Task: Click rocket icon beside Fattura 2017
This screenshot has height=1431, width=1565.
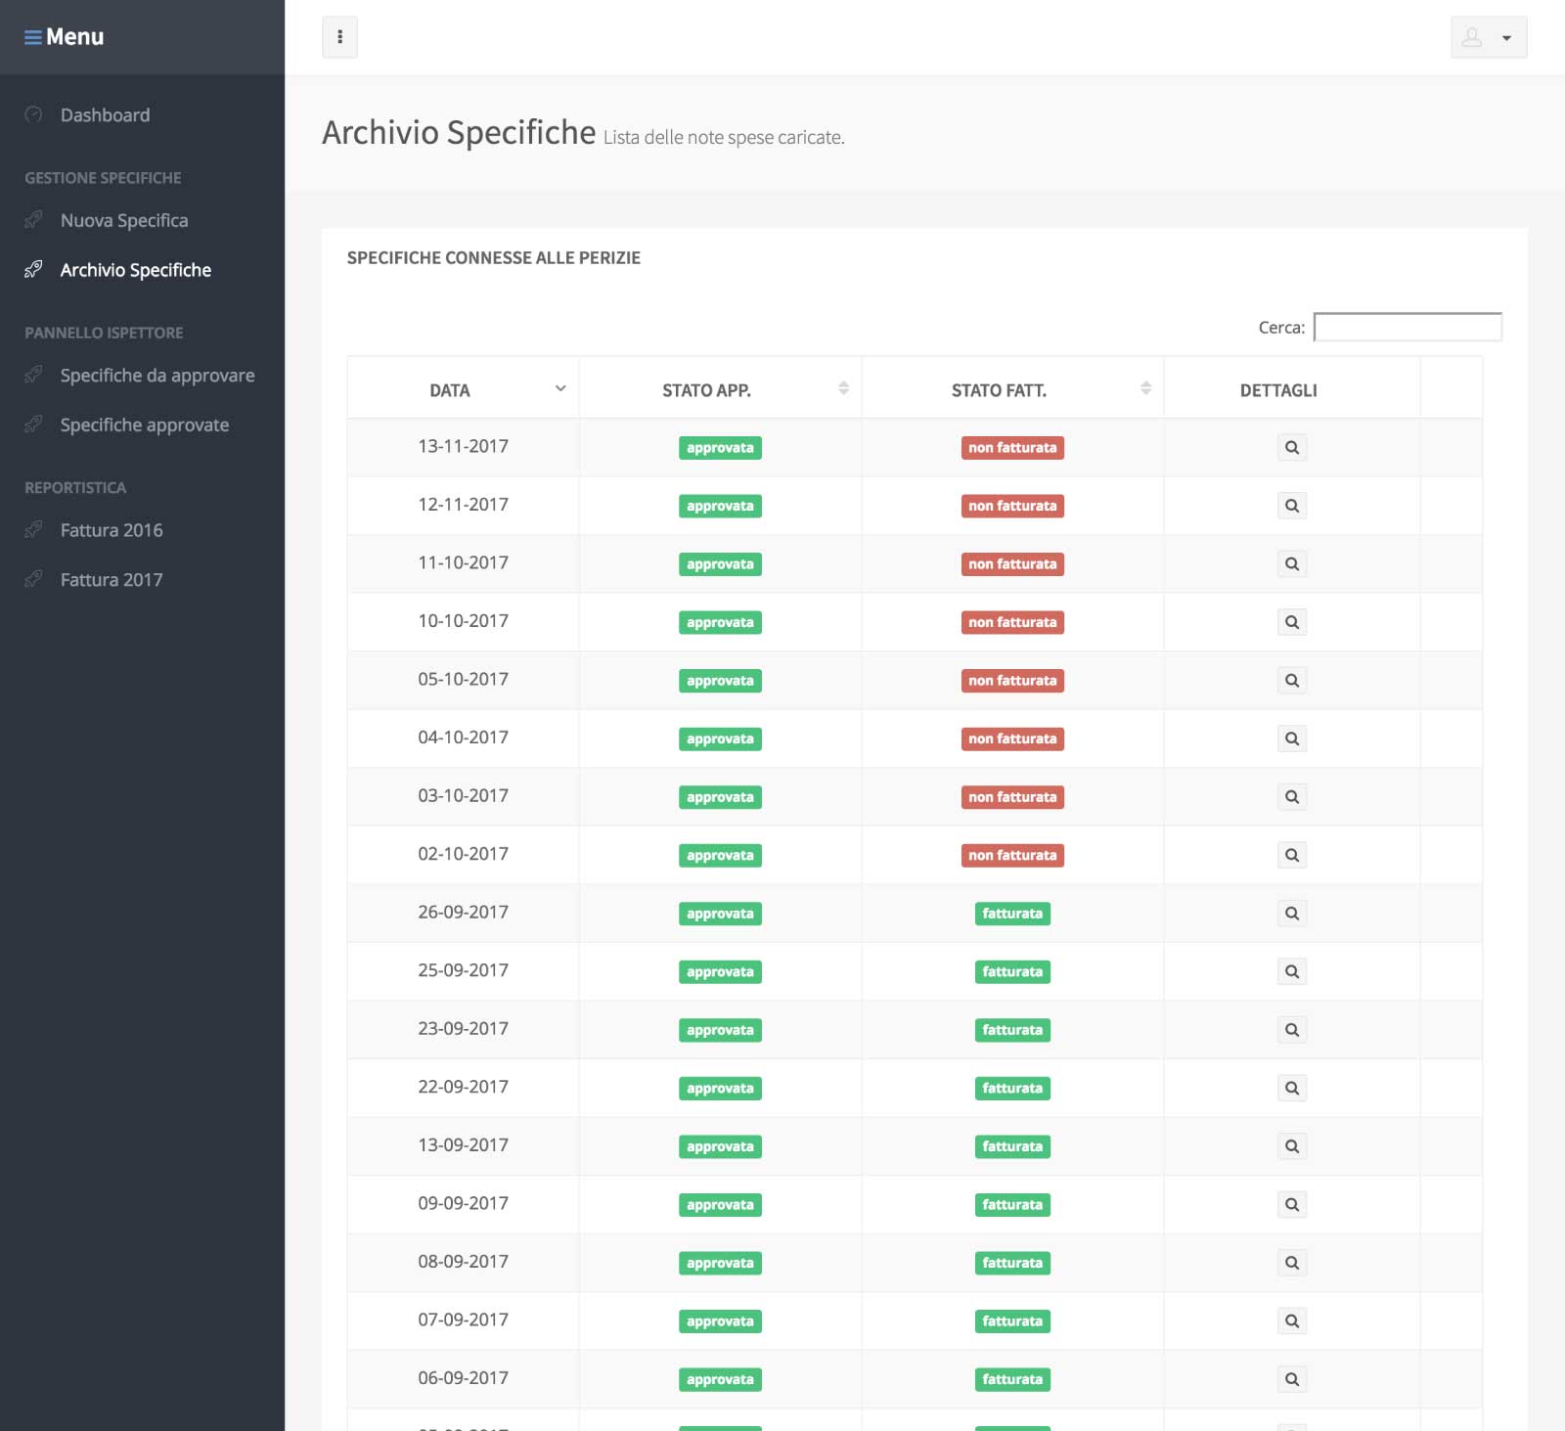Action: click(33, 579)
